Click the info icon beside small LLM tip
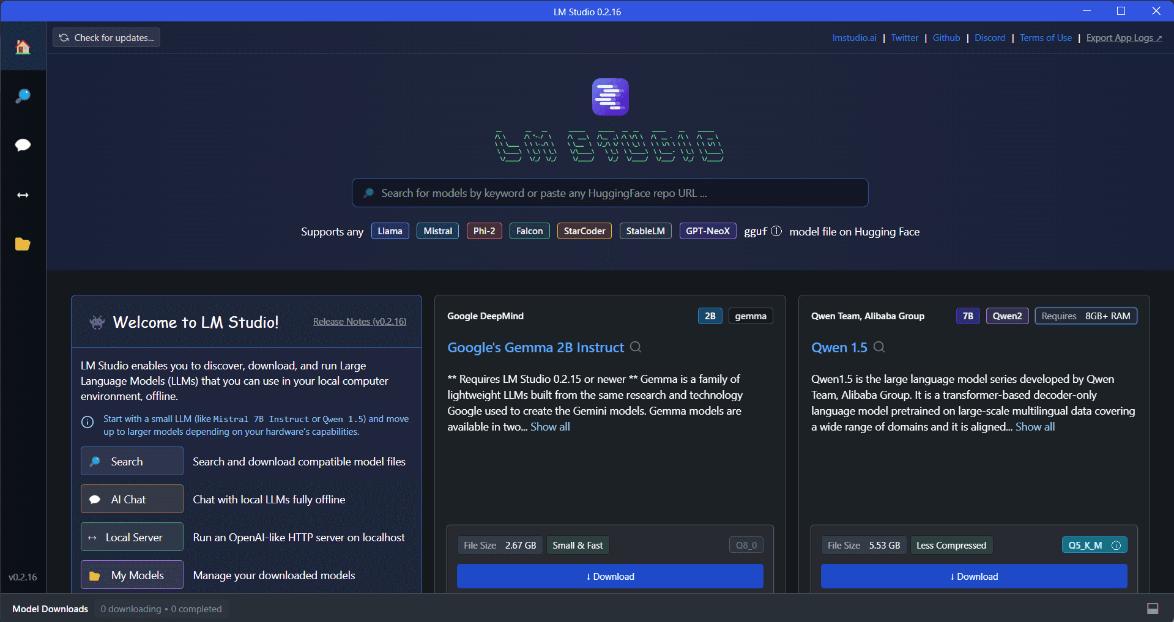 [87, 422]
